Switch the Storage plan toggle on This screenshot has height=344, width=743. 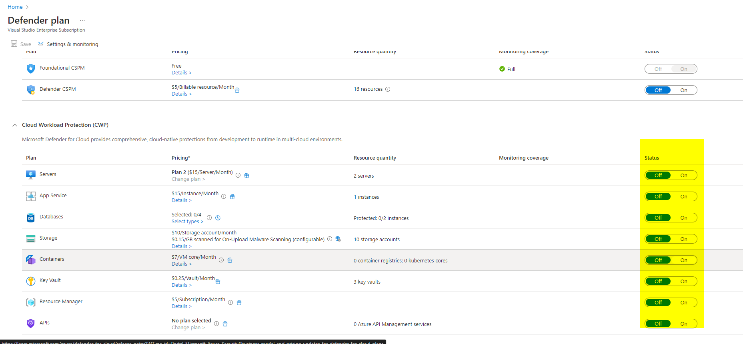pyautogui.click(x=684, y=239)
